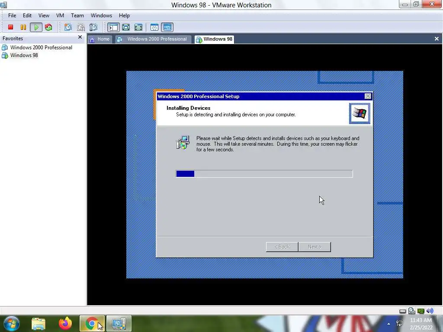This screenshot has height=332, width=443.
Task: Click the hard disk status bar icon
Action: [x=403, y=311]
